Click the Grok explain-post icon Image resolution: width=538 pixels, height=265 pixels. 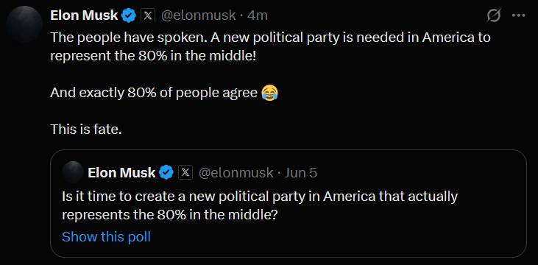tap(494, 15)
